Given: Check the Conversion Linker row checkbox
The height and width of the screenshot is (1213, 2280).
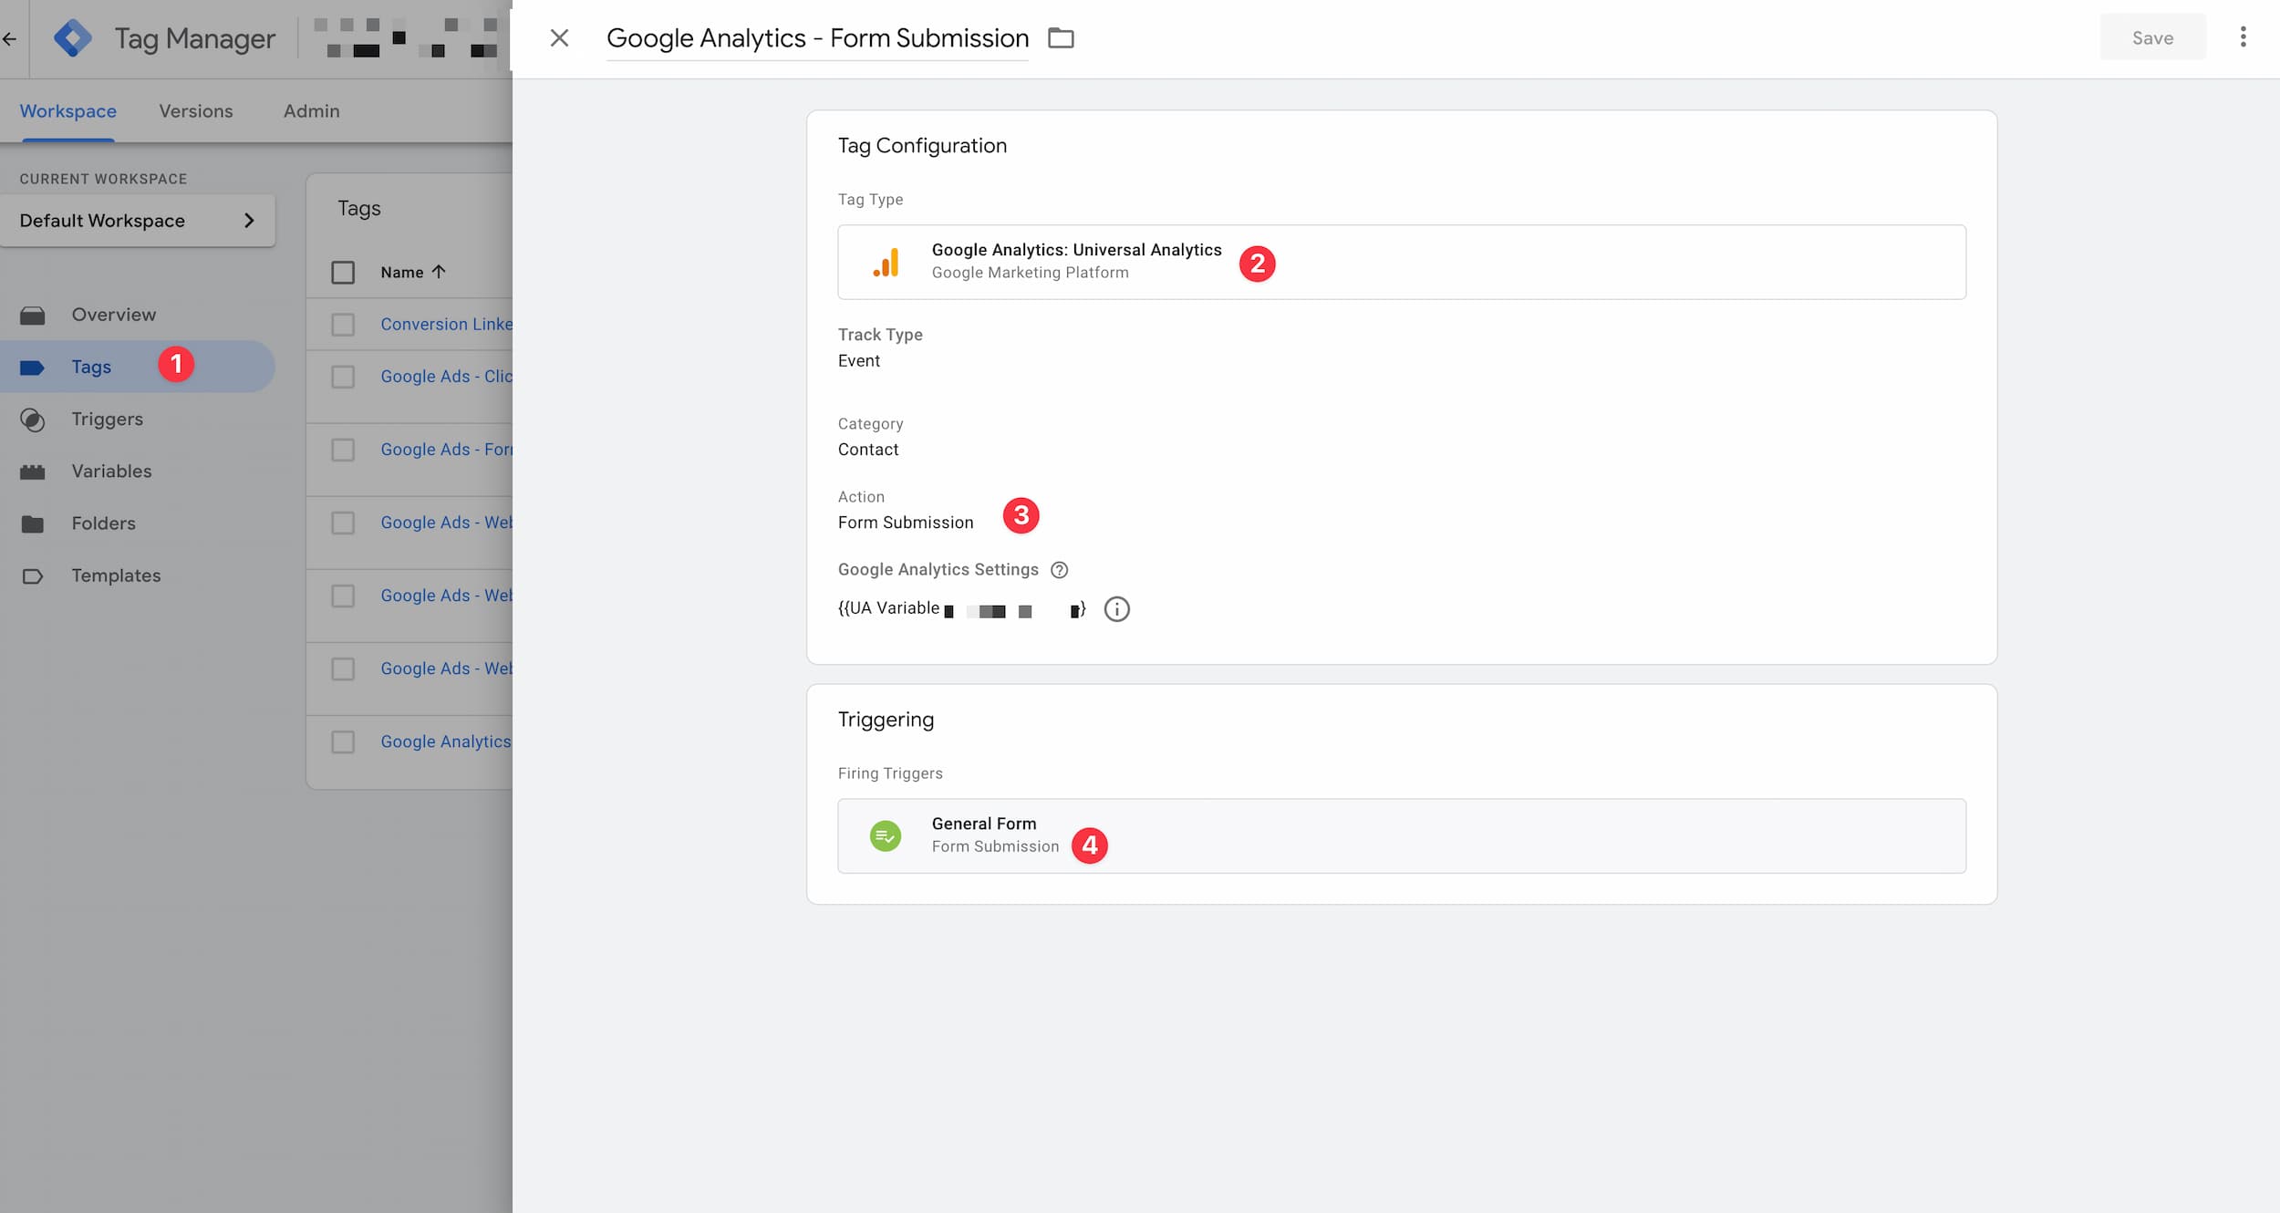Looking at the screenshot, I should [x=343, y=325].
